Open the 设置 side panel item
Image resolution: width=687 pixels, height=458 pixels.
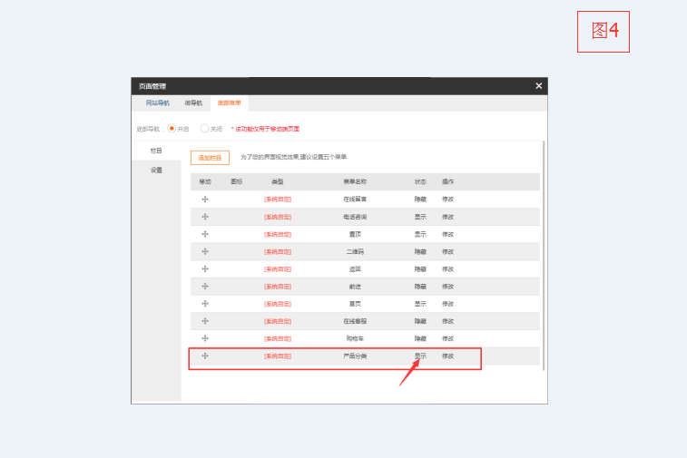tap(156, 170)
